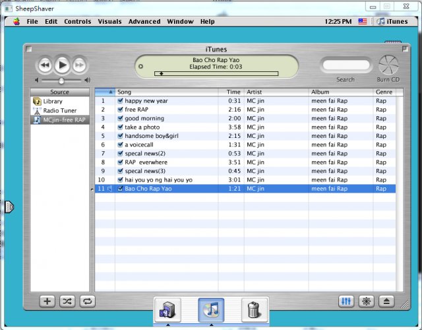Viewport: 422px width, 330px height.
Task: Uncheck the 'specal news(2)' song
Action: pyautogui.click(x=120, y=154)
